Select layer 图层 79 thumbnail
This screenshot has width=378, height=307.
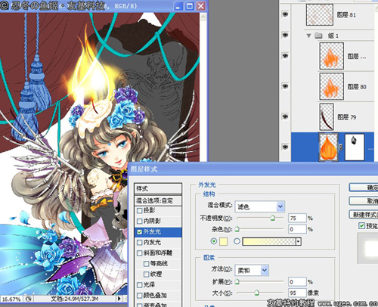(x=327, y=116)
